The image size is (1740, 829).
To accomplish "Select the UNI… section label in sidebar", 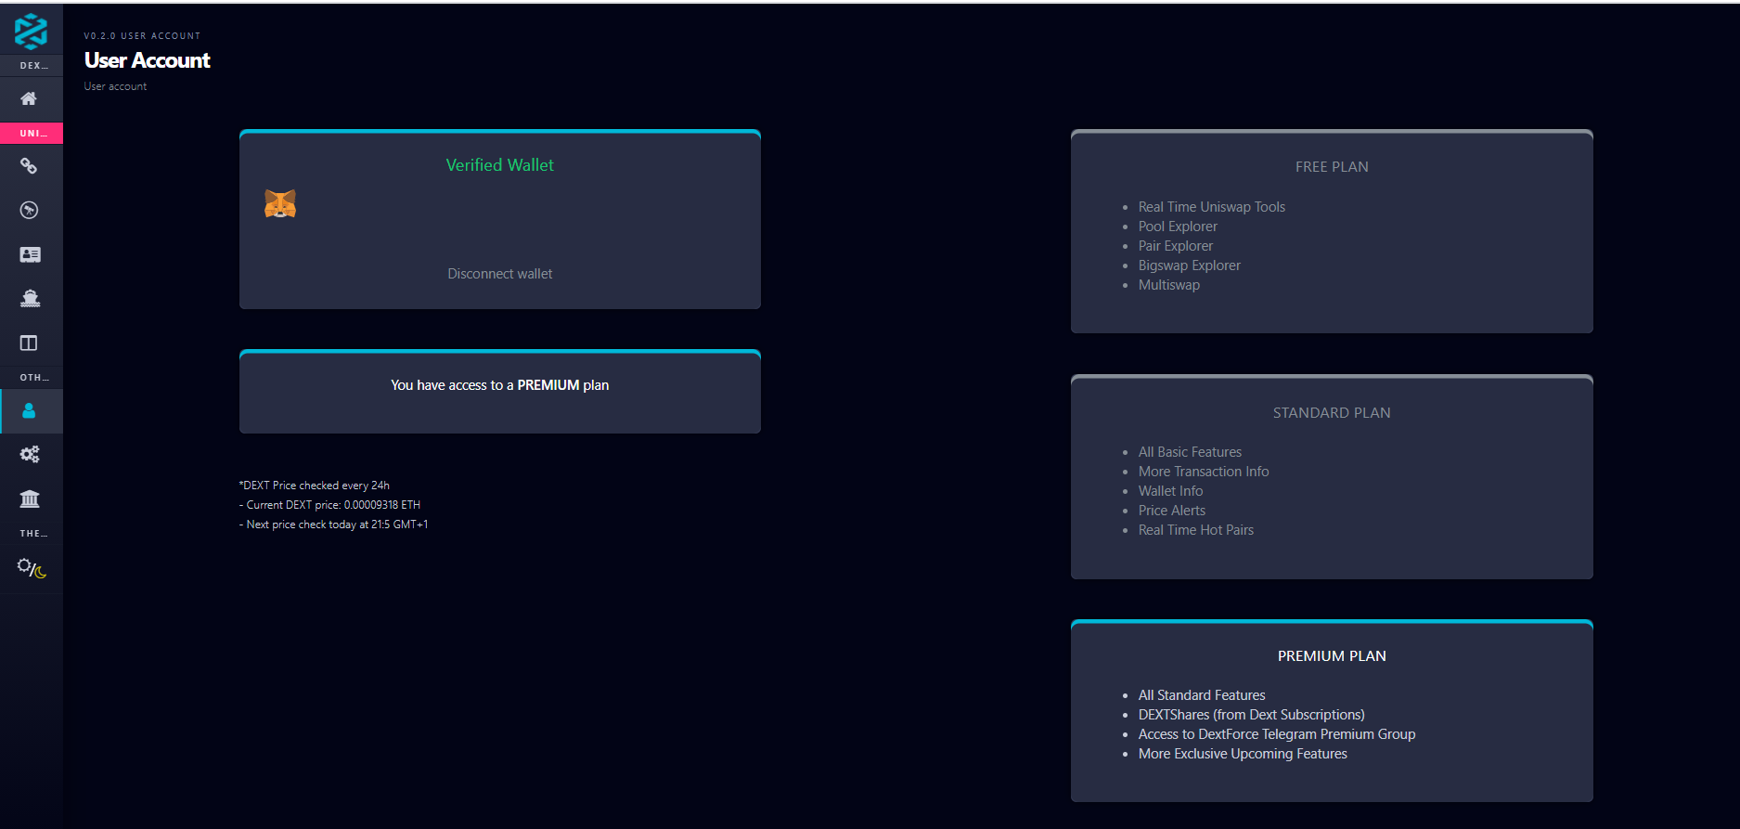I will point(32,134).
